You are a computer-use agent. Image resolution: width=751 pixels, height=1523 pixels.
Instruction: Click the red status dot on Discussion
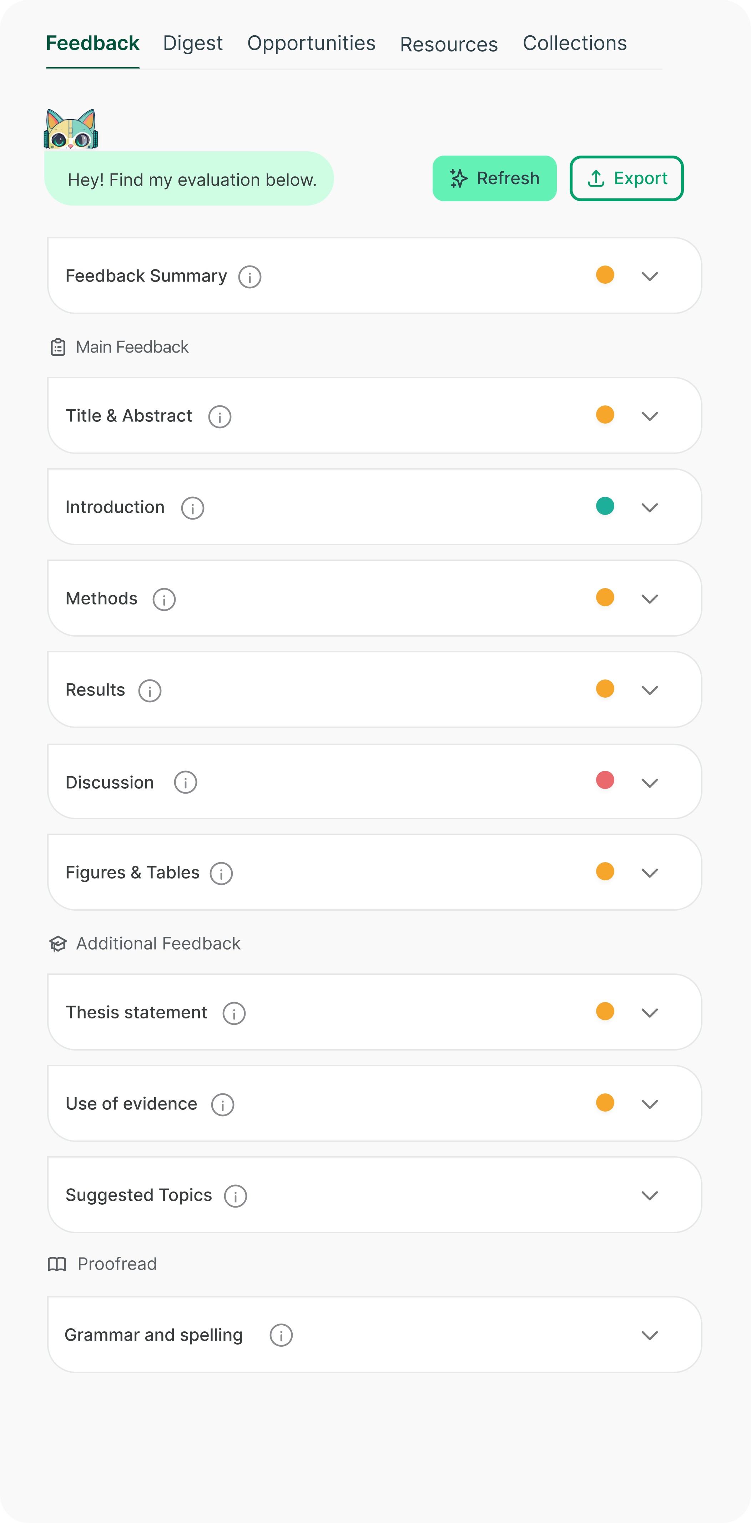(x=604, y=780)
